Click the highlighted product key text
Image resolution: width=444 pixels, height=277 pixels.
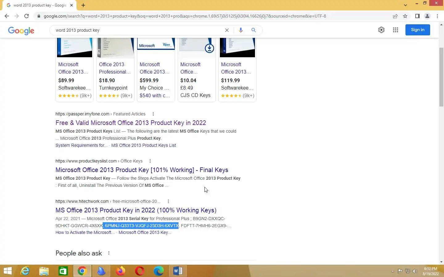coord(141,226)
